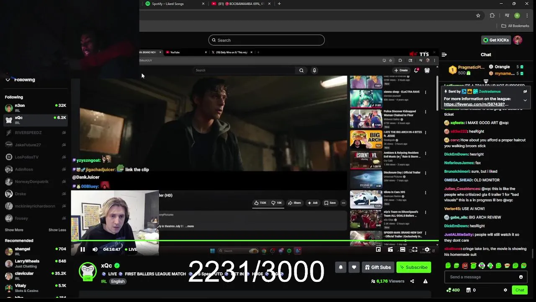
Task: Click chat username NefariousJames
Action: (x=459, y=163)
